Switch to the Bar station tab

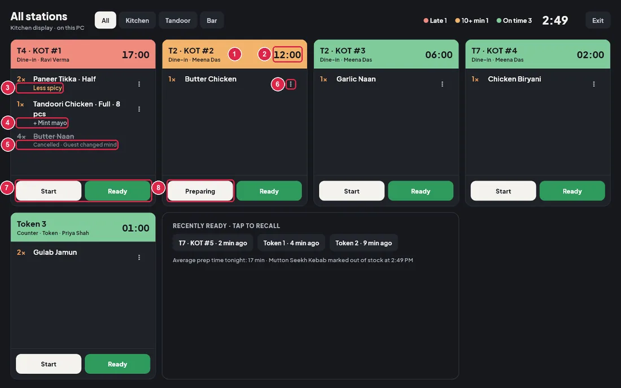pyautogui.click(x=212, y=20)
